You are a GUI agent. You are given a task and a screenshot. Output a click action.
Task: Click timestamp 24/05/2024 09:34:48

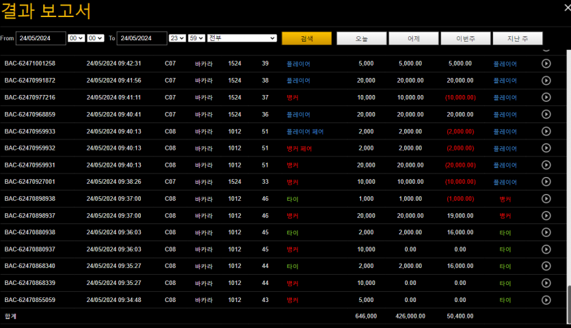[x=114, y=300]
